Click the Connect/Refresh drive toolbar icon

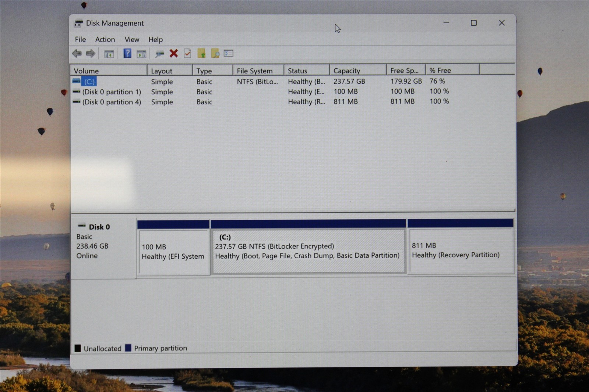pyautogui.click(x=159, y=54)
